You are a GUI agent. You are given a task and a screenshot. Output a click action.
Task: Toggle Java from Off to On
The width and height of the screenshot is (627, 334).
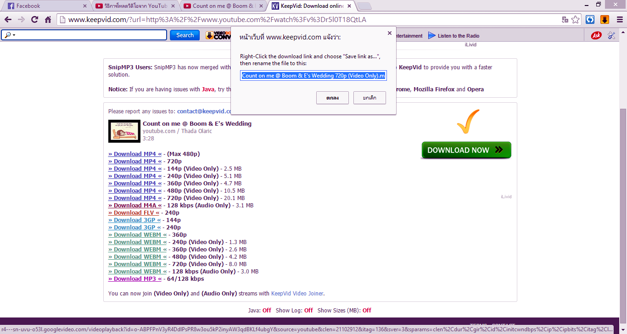[x=267, y=310]
